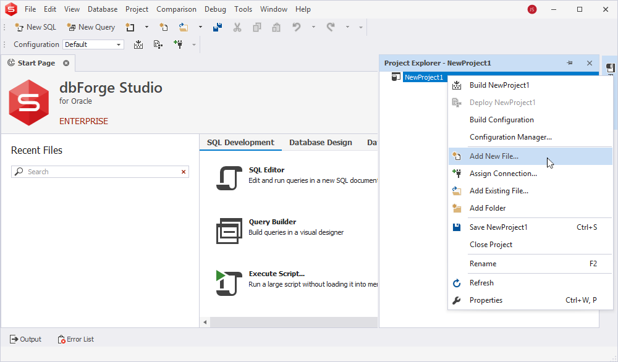Choose Build Configuration from context menu
618x362 pixels.
click(530, 120)
